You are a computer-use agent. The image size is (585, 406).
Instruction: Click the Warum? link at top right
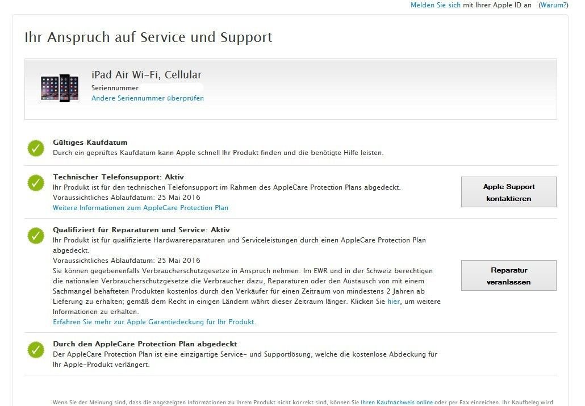[x=553, y=5]
